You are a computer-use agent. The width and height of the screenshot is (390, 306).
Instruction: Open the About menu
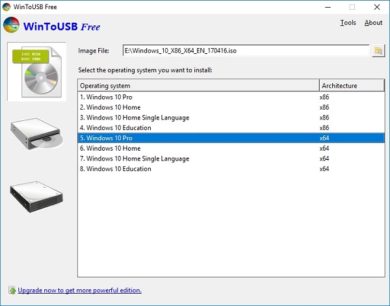[x=373, y=23]
